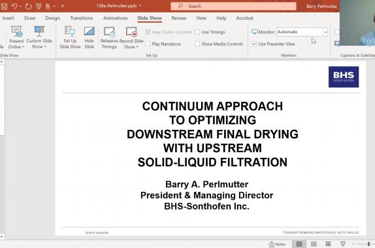Toggle Notes pane in status bar
This screenshot has height=248, width=375.
point(277,244)
